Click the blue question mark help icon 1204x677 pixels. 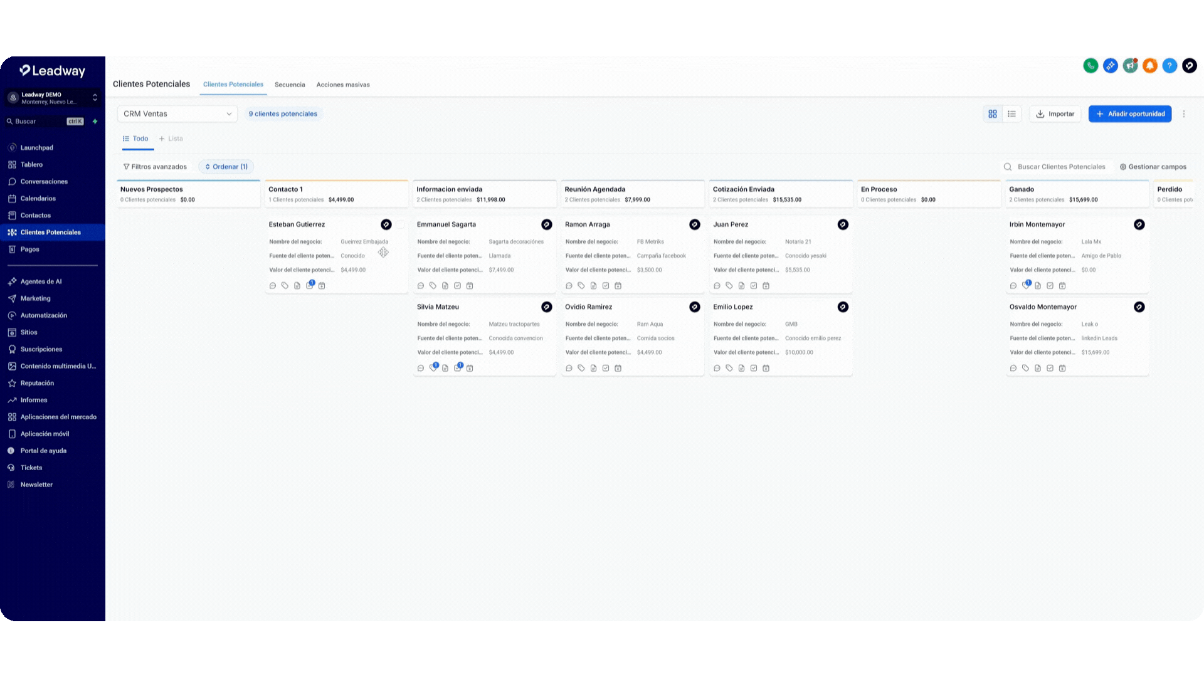(x=1170, y=66)
